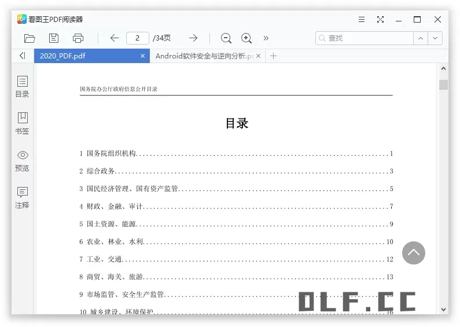
Task: Click the round back-to-top button
Action: (414, 253)
